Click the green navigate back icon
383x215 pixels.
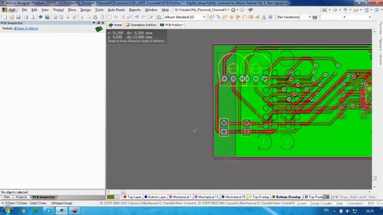click(x=233, y=10)
